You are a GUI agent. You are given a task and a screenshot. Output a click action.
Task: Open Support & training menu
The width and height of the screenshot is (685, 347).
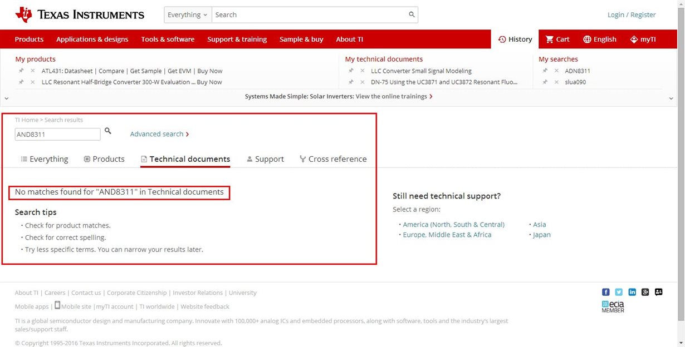(237, 39)
